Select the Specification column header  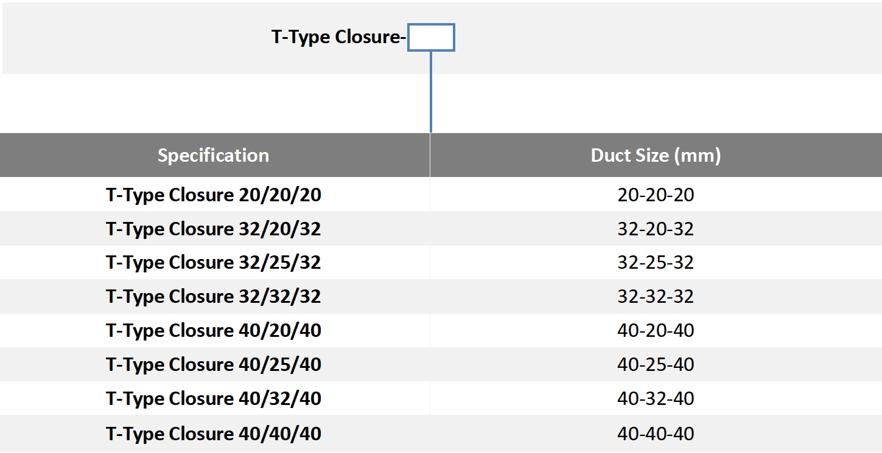213,155
